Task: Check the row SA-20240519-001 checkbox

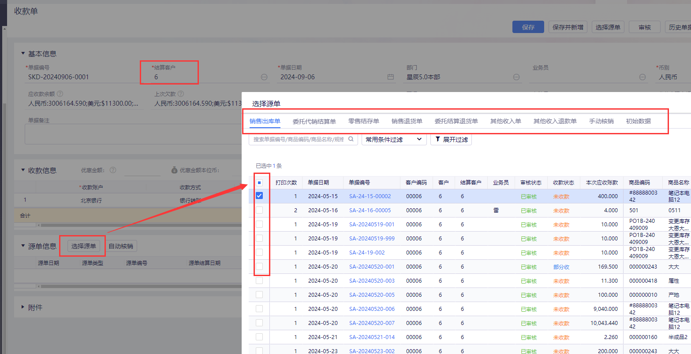Action: coord(259,224)
